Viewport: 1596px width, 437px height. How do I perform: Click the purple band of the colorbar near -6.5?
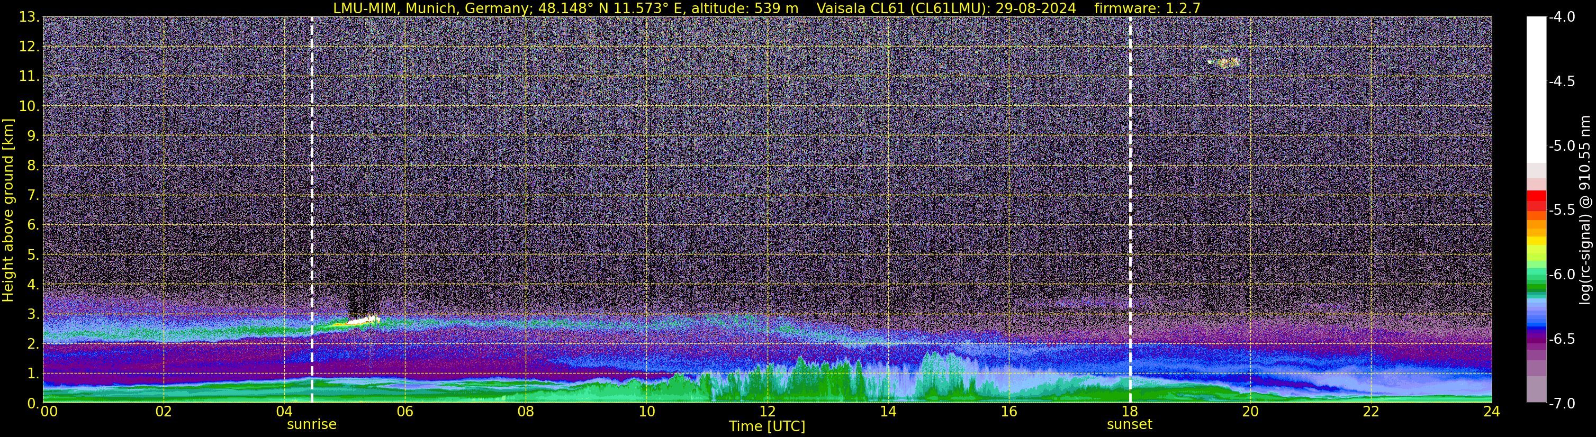click(x=1536, y=338)
